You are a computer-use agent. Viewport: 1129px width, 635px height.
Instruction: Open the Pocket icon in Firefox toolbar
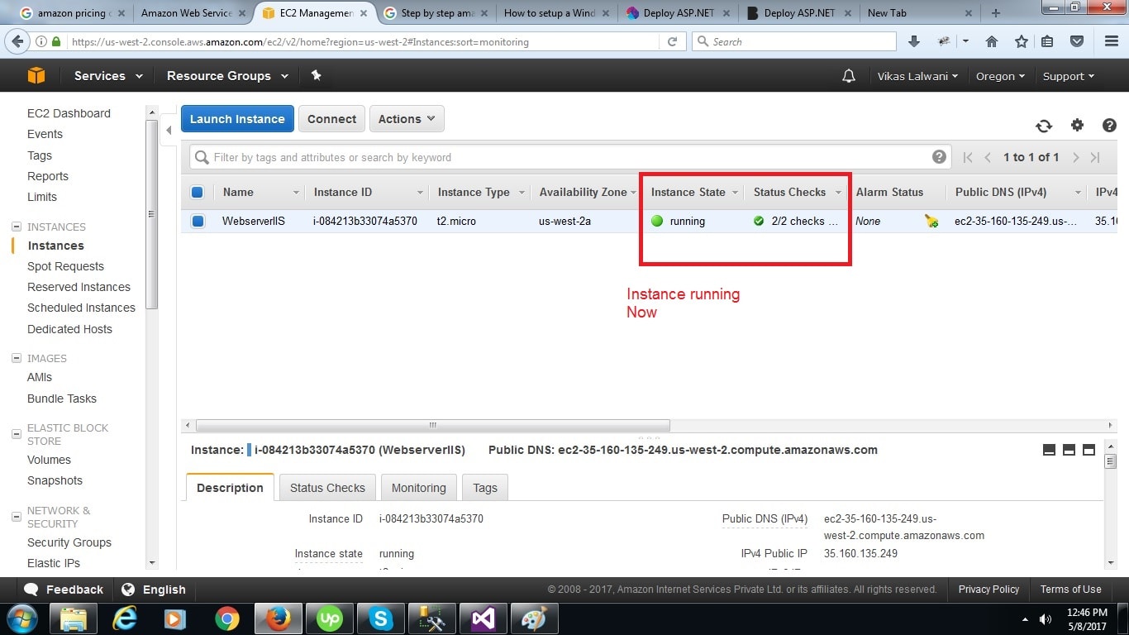click(1077, 41)
